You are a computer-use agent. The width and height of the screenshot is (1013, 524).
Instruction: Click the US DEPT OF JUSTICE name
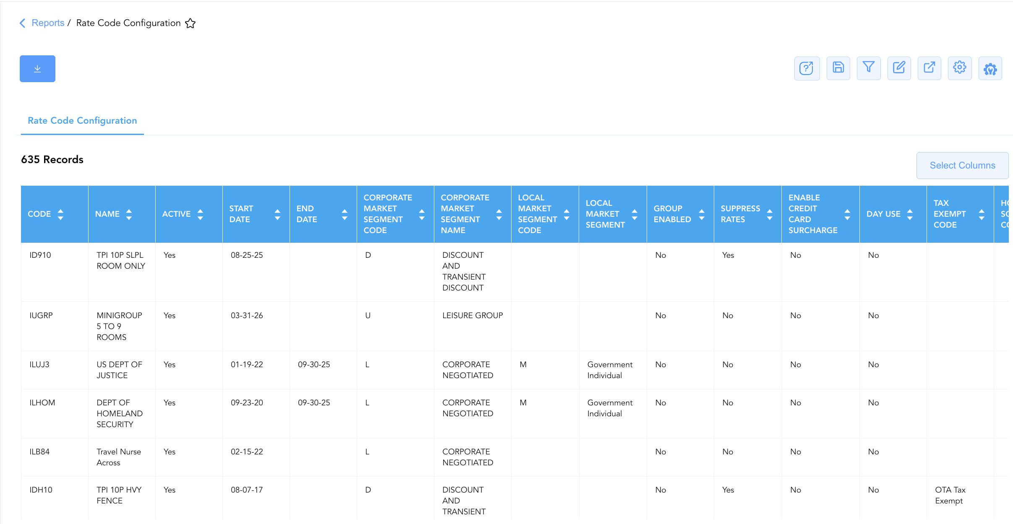pos(119,370)
